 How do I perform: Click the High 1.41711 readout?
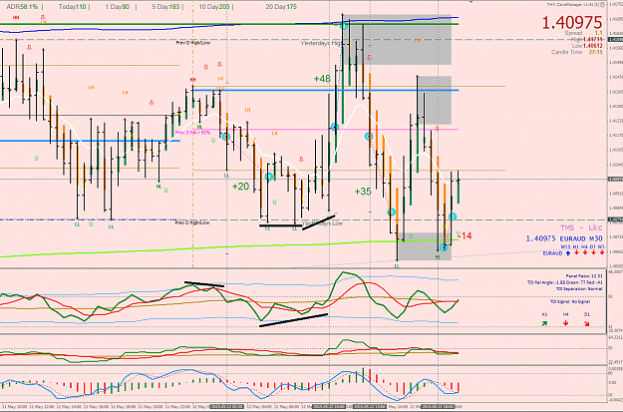pyautogui.click(x=587, y=39)
